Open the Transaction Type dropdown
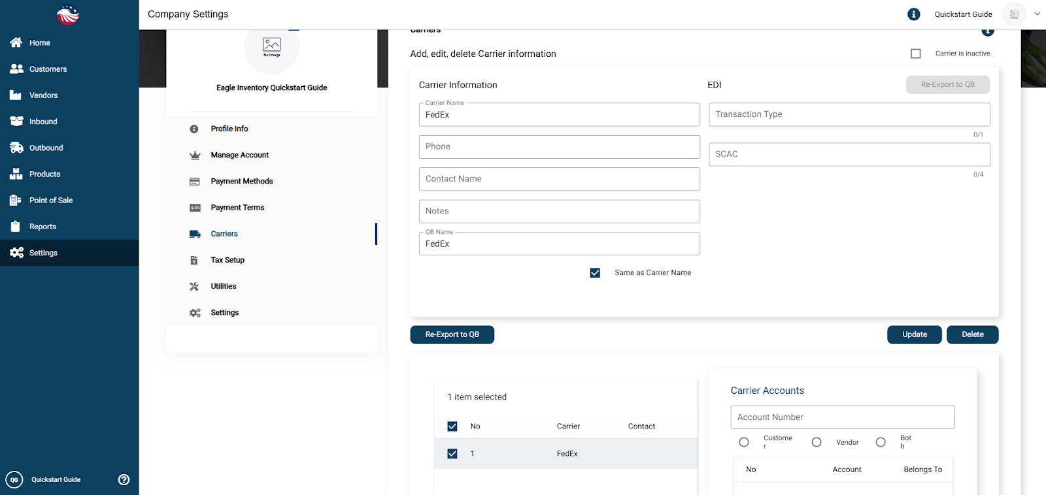The height and width of the screenshot is (495, 1046). click(x=849, y=114)
